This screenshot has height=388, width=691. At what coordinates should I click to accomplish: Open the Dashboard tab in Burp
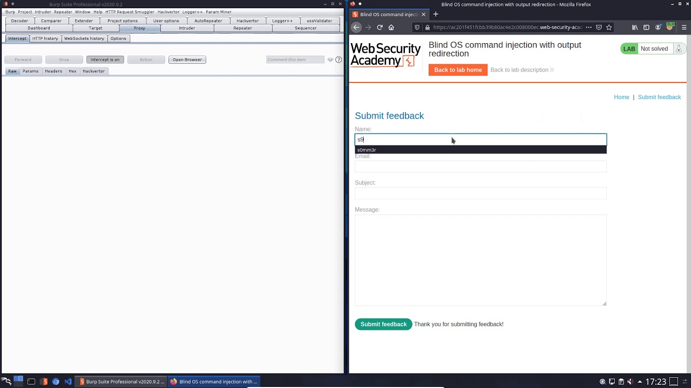pyautogui.click(x=39, y=28)
